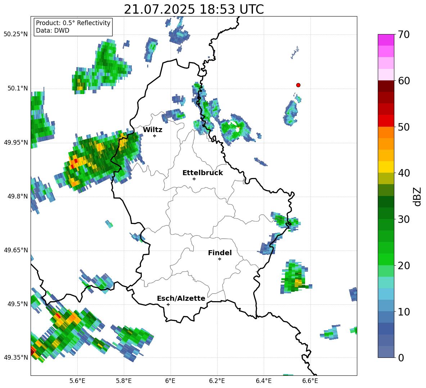
Task: Click the 5.6°E longitude tick label
Action: point(77,381)
